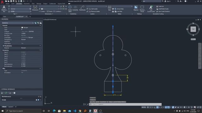Toggle object snap tracking in status bar

click(166, 107)
